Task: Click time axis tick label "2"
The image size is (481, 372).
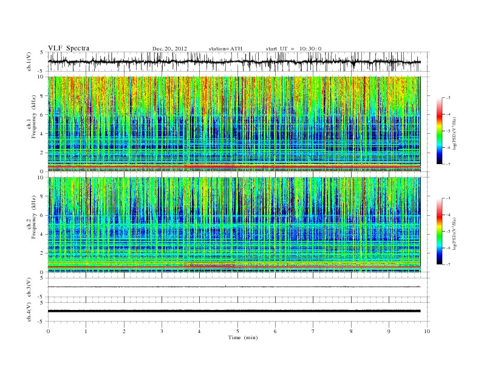Action: pos(124,331)
